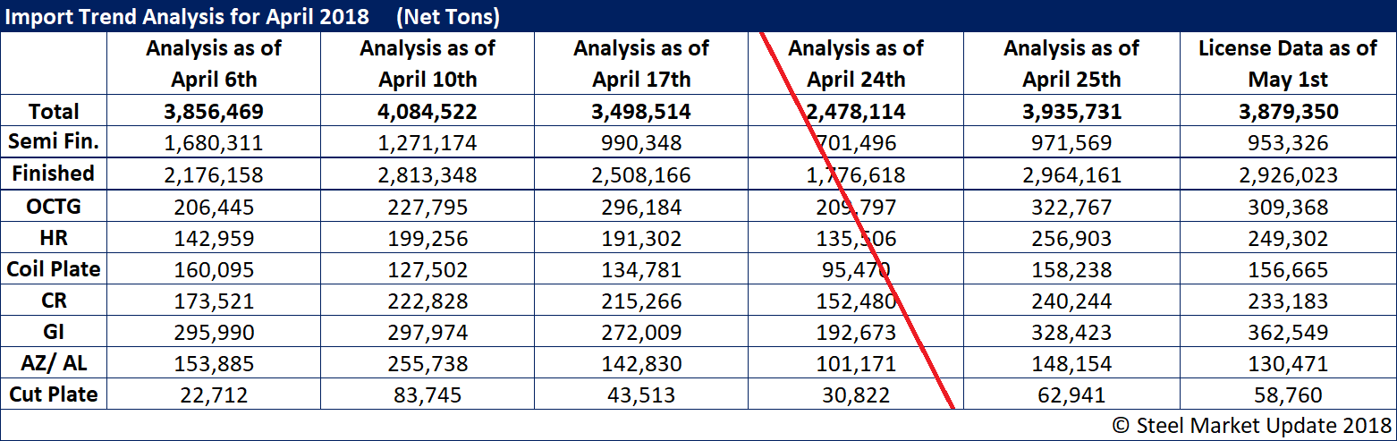
Task: Click the Total value 3,856,469 cell
Action: 214,112
